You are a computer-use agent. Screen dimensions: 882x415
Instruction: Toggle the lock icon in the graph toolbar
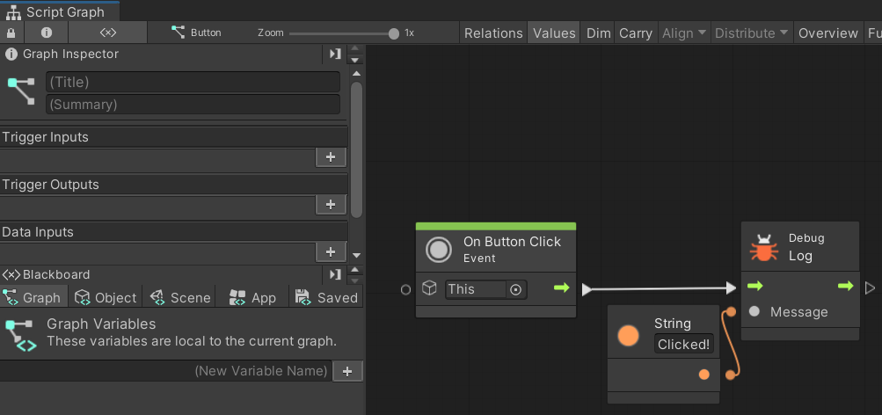[x=11, y=33]
